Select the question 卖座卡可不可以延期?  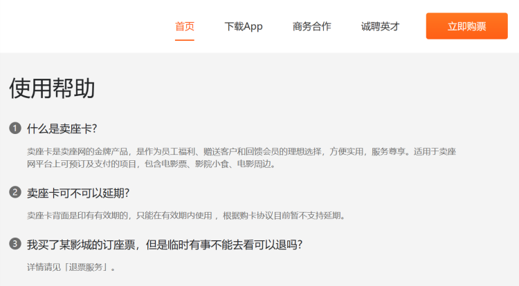78,193
